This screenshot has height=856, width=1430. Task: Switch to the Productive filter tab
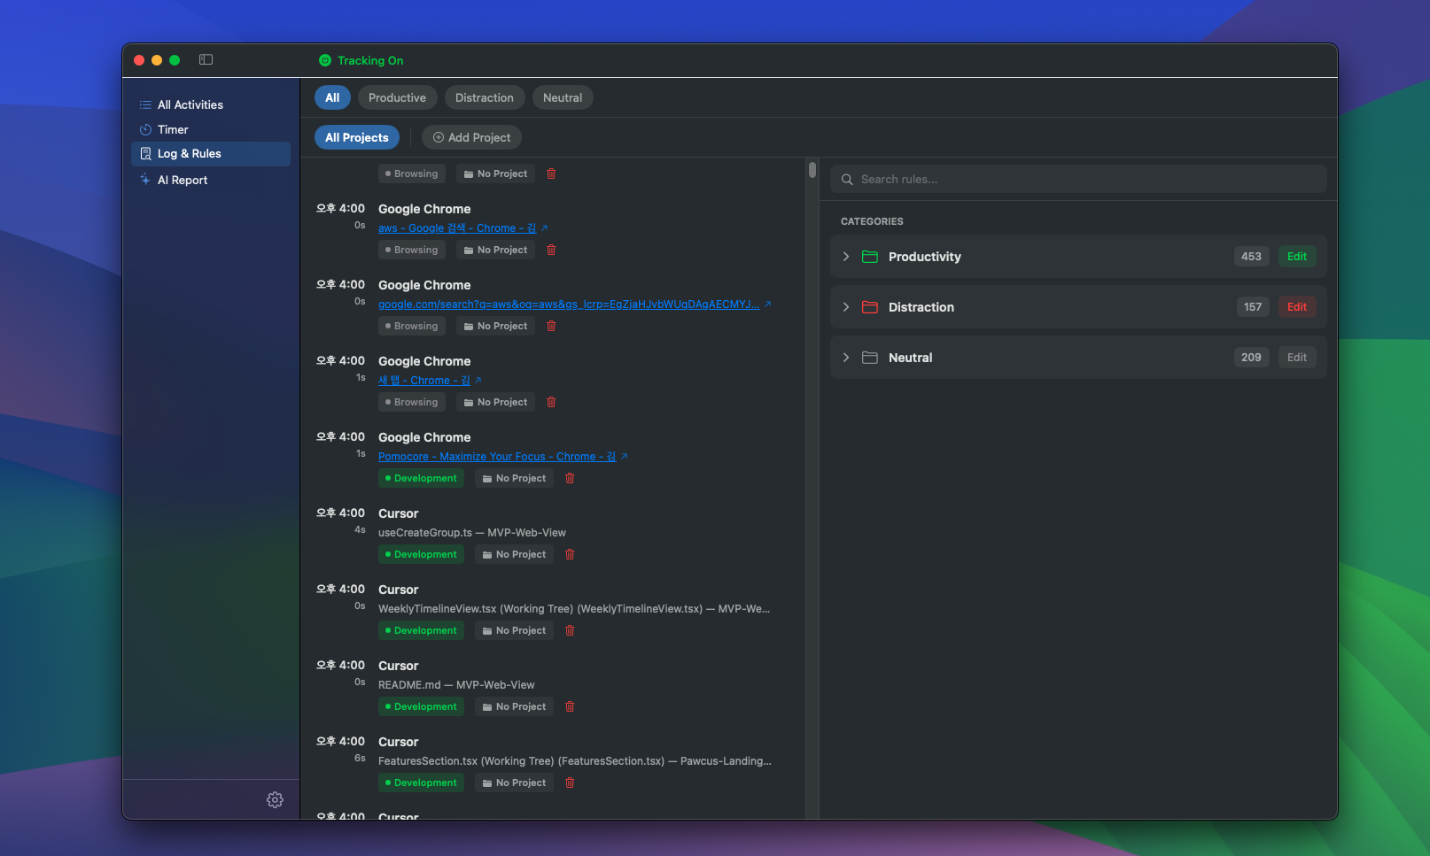(x=397, y=97)
